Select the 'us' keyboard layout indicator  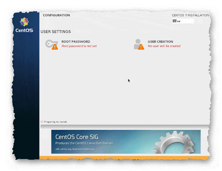[183, 21]
